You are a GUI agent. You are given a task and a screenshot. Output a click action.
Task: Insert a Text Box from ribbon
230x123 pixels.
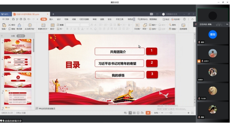(x=137, y=25)
